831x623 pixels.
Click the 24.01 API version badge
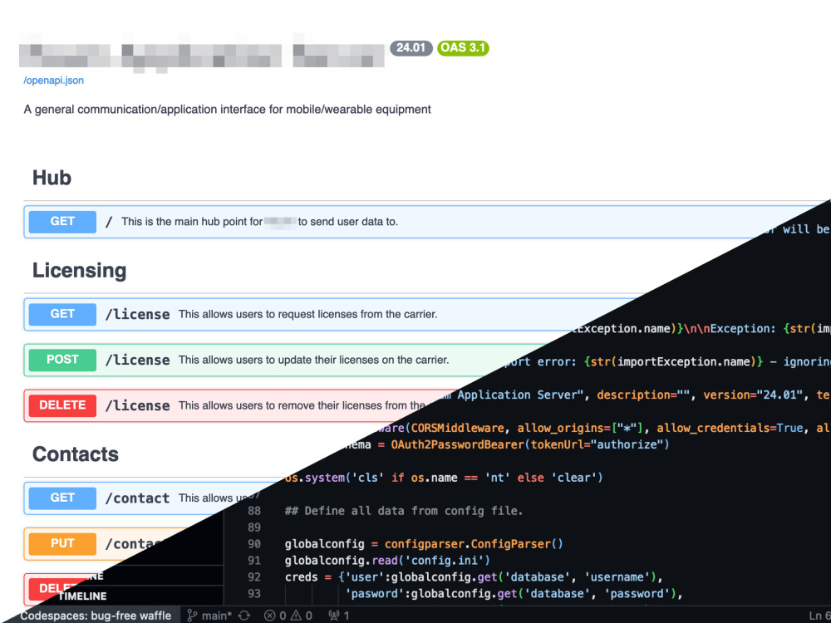point(411,48)
